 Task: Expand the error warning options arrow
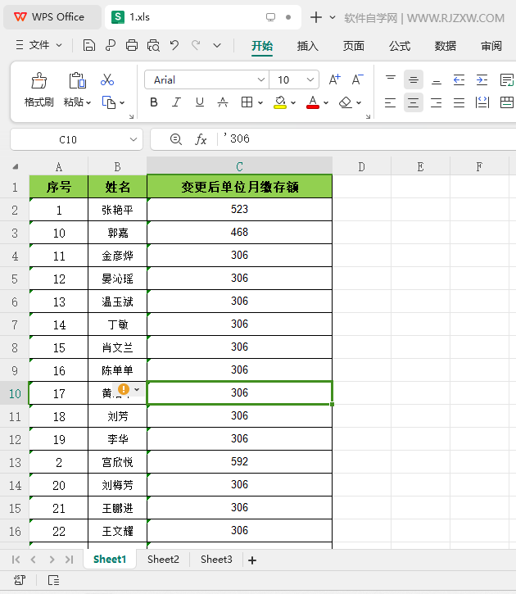pyautogui.click(x=137, y=389)
